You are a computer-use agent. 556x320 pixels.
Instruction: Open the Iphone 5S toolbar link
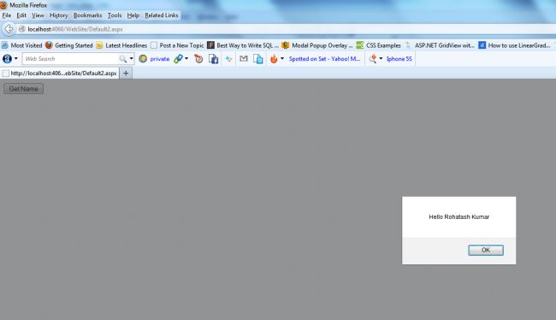point(399,59)
